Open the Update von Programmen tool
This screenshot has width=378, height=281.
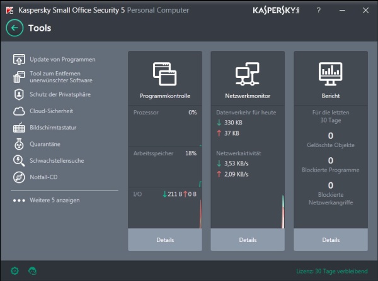click(62, 60)
